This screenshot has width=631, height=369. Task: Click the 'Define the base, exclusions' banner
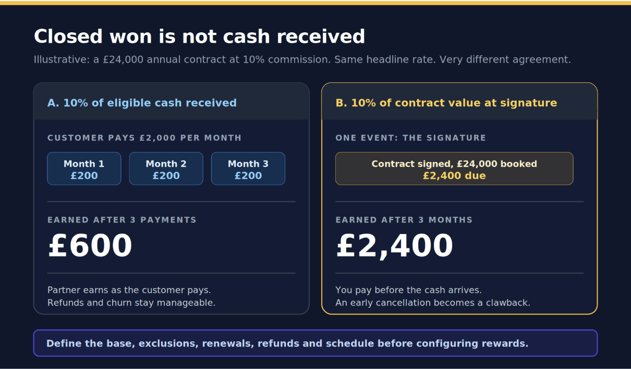(x=315, y=343)
